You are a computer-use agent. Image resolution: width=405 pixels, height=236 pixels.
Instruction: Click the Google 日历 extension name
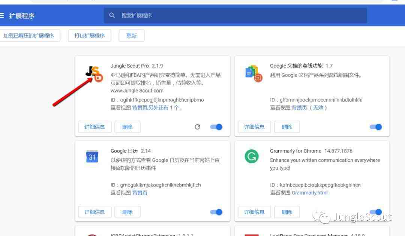(124, 151)
